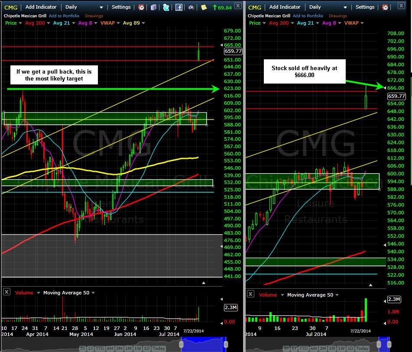
Task: Click the CMG ticker symbol in left chart
Action: pos(11,7)
